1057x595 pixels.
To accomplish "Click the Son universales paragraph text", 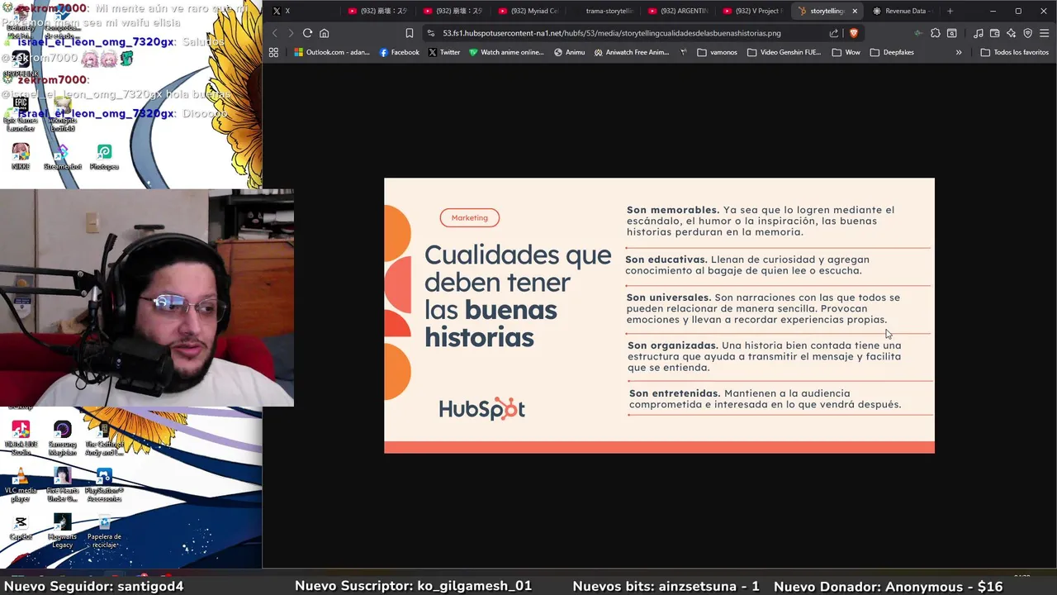I will (763, 308).
